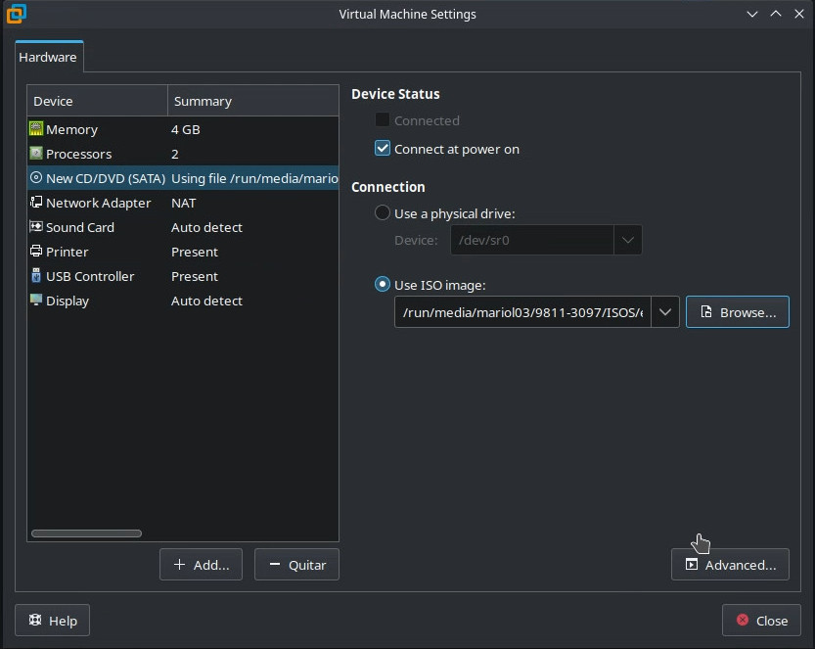Select the Memory device icon
Viewport: 815px width, 649px height.
(x=36, y=129)
